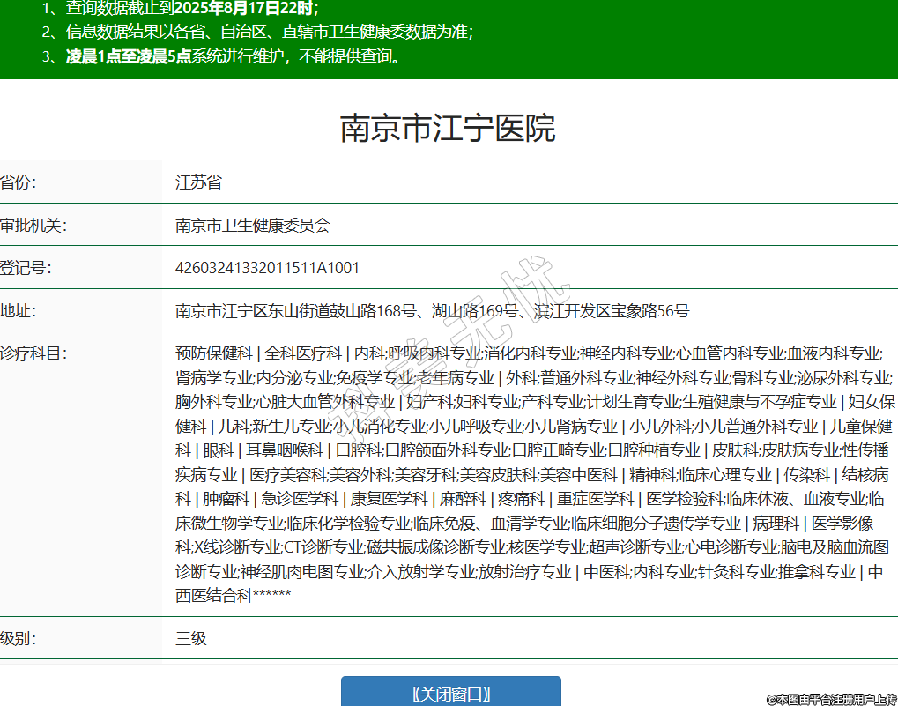Select the 地址 field label
Image resolution: width=898 pixels, height=706 pixels.
click(x=19, y=310)
